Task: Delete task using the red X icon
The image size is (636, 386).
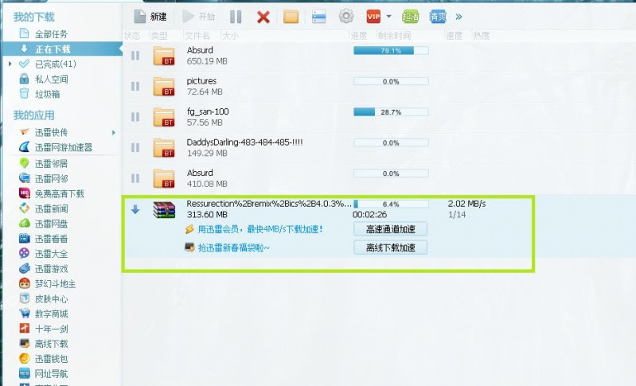Action: coord(263,17)
